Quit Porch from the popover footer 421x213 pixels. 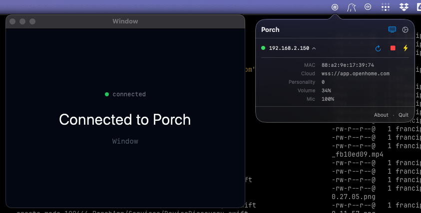pos(404,115)
